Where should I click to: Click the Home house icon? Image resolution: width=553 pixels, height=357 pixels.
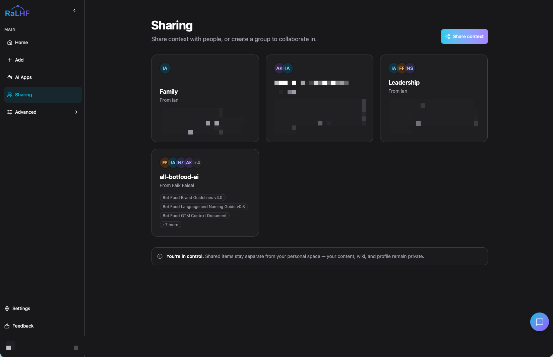pyautogui.click(x=10, y=42)
